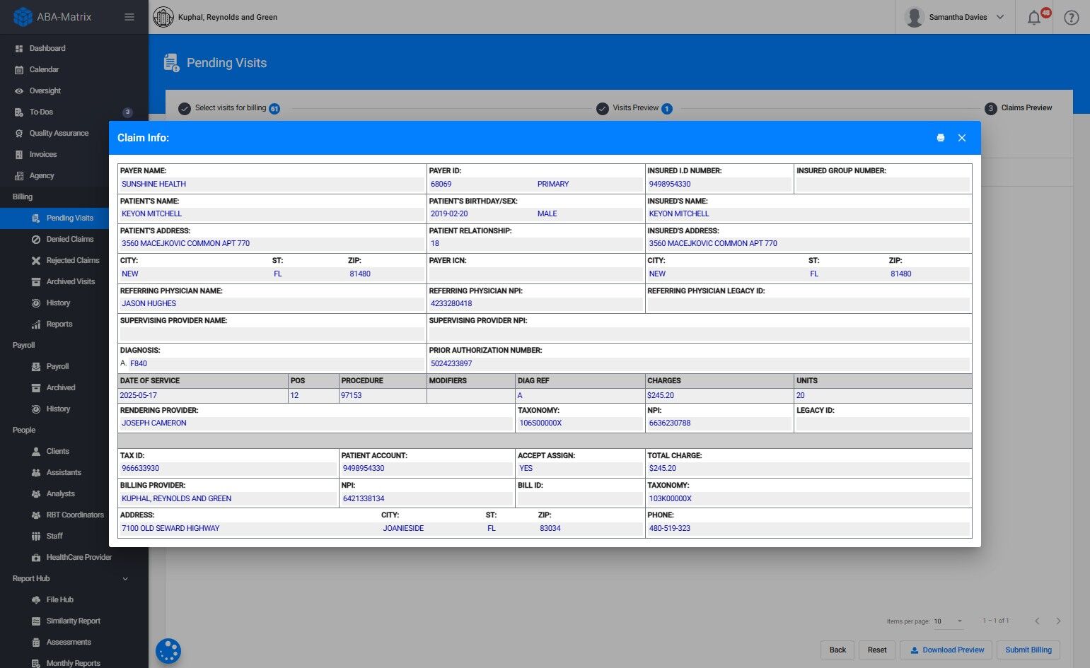Click the Download Preview button

(946, 650)
